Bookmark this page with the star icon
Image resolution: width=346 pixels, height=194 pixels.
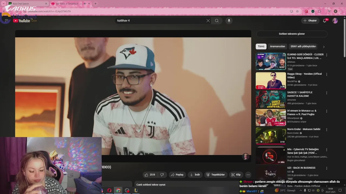(x=297, y=11)
